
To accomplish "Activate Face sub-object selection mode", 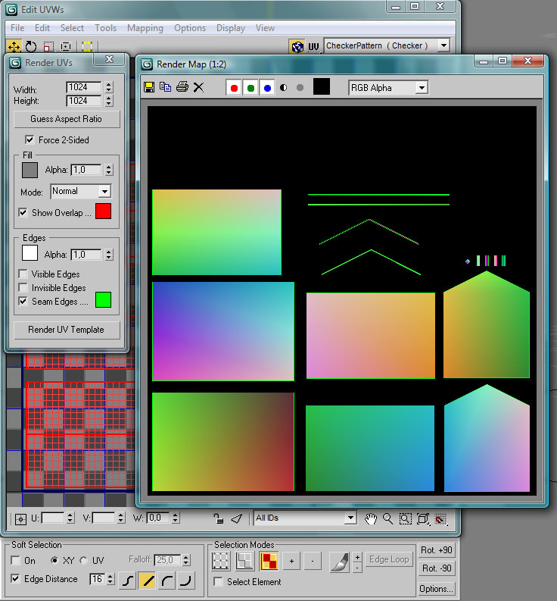I will (269, 561).
